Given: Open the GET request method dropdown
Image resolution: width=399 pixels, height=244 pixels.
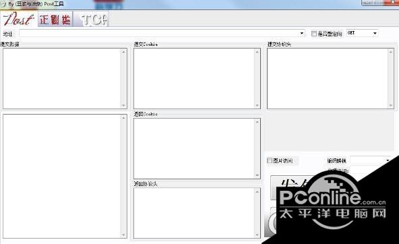Looking at the screenshot, I should (x=363, y=33).
